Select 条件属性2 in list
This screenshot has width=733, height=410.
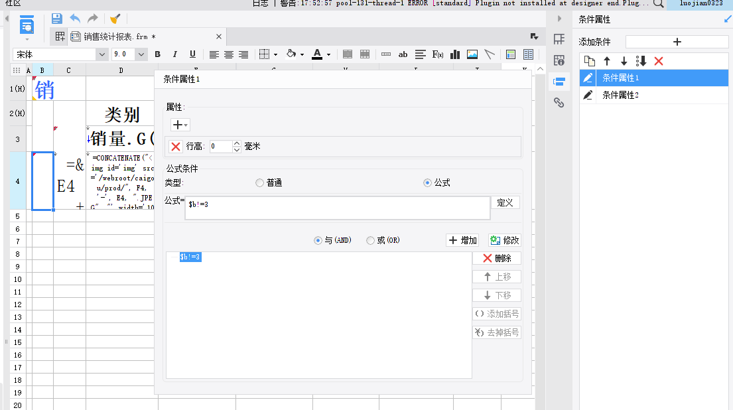(x=654, y=95)
